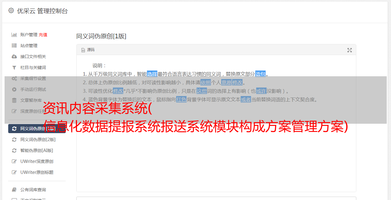Click the book icon beside 公有词库查询
The width and height of the screenshot is (391, 200).
point(14,190)
